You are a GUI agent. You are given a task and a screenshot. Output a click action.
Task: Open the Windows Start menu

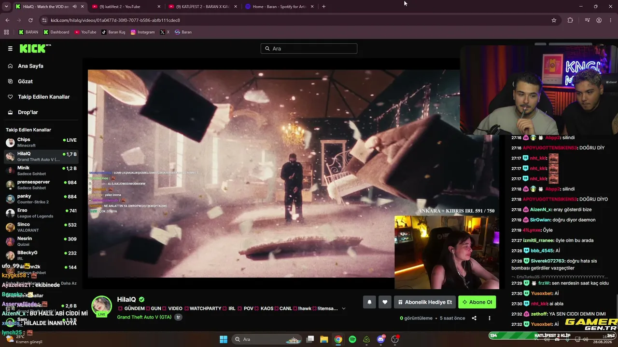[224, 339]
